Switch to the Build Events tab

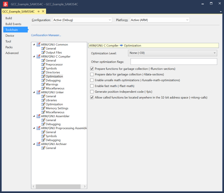click(x=13, y=24)
